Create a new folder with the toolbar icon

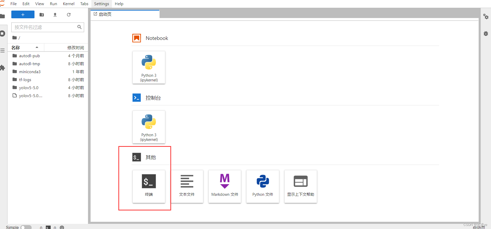pos(42,15)
